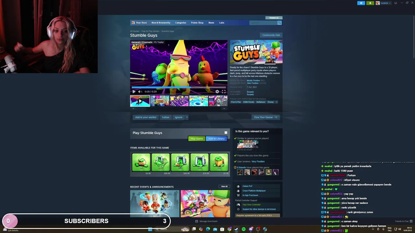Screen dimensions: 415x233
Task: Click the Mostly Positive recent reviews link
Action: point(253,81)
